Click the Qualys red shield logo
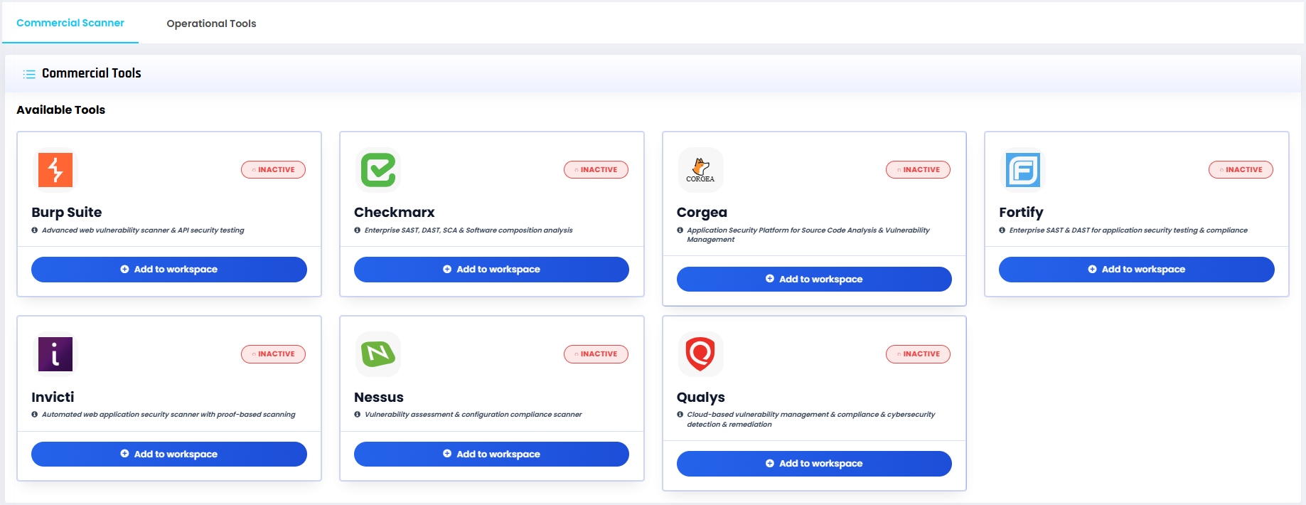This screenshot has width=1306, height=505. coord(700,354)
